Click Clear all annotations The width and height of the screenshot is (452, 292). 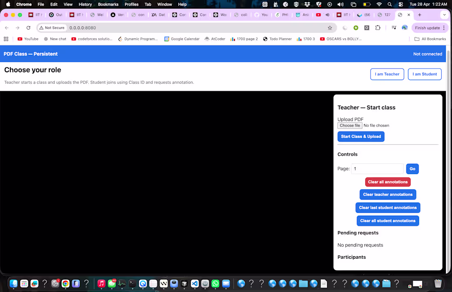click(388, 182)
